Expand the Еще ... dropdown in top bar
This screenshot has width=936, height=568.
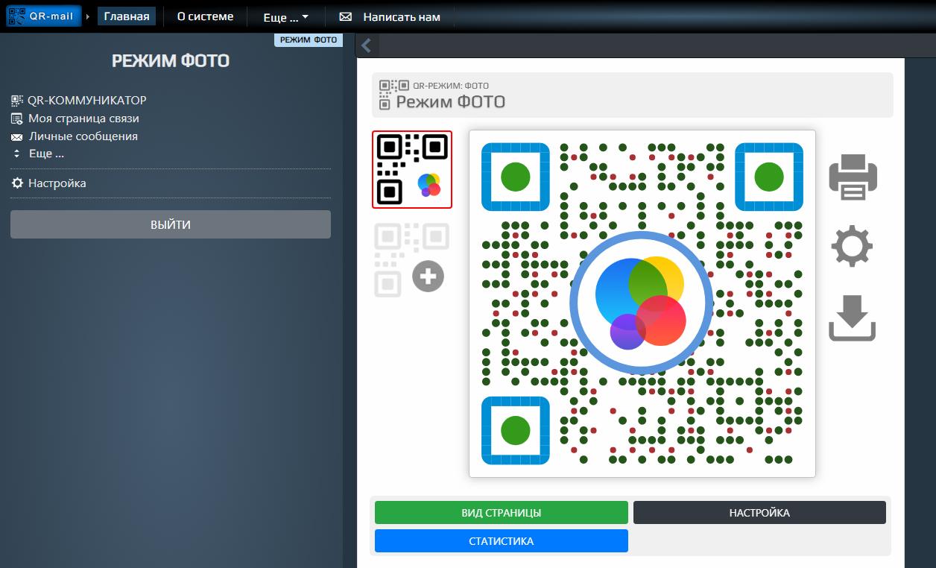[x=286, y=17]
